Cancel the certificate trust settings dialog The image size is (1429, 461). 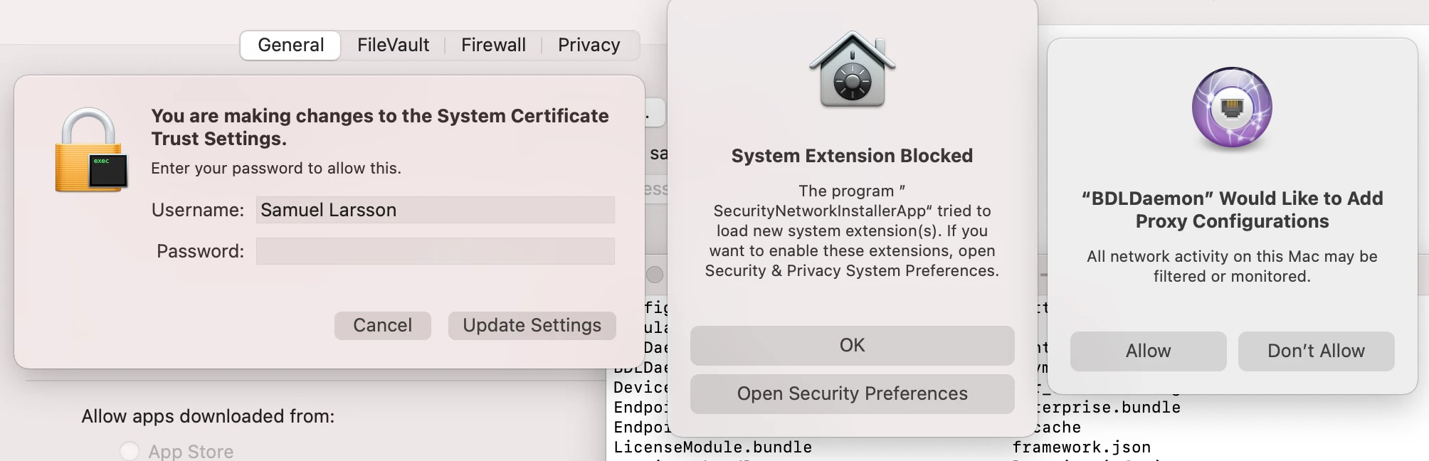383,325
